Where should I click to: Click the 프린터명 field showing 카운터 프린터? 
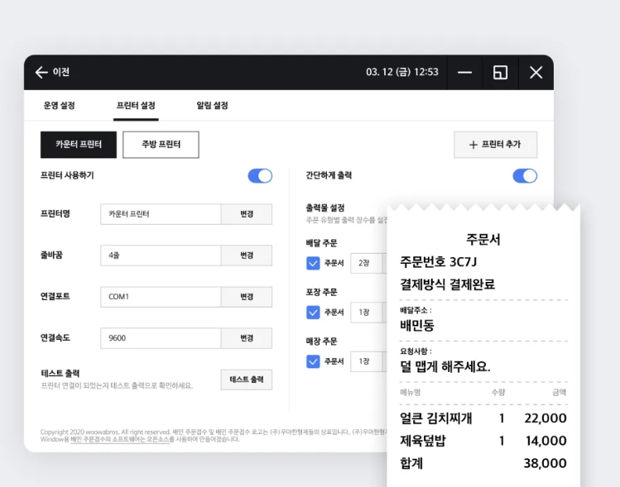point(161,214)
